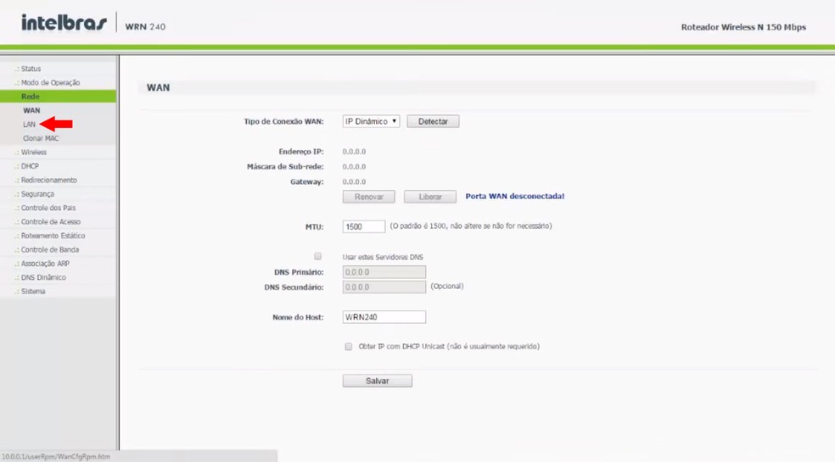The width and height of the screenshot is (835, 462).
Task: Open the Sistema menu section
Action: click(x=33, y=291)
